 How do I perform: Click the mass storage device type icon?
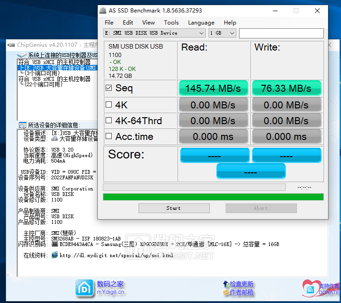[x=54, y=139]
